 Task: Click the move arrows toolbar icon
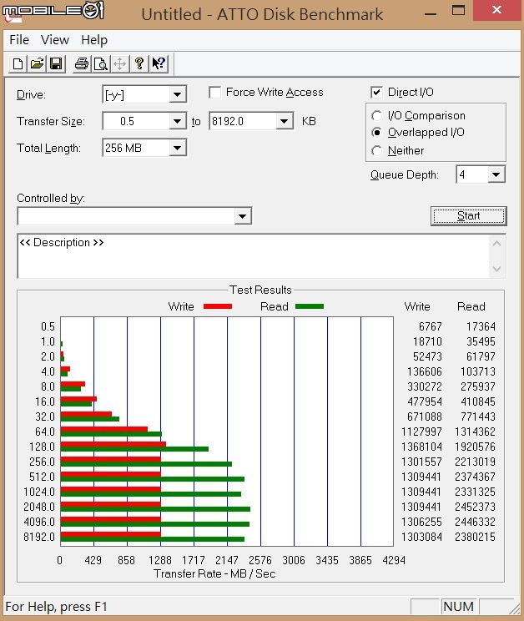tap(119, 63)
